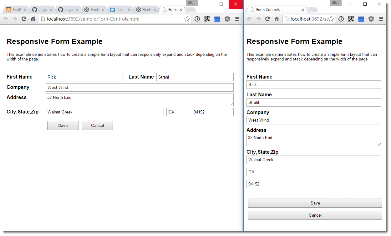The height and width of the screenshot is (236, 391).
Task: Open the QR code extension in the left toolbar
Action: tap(207, 19)
